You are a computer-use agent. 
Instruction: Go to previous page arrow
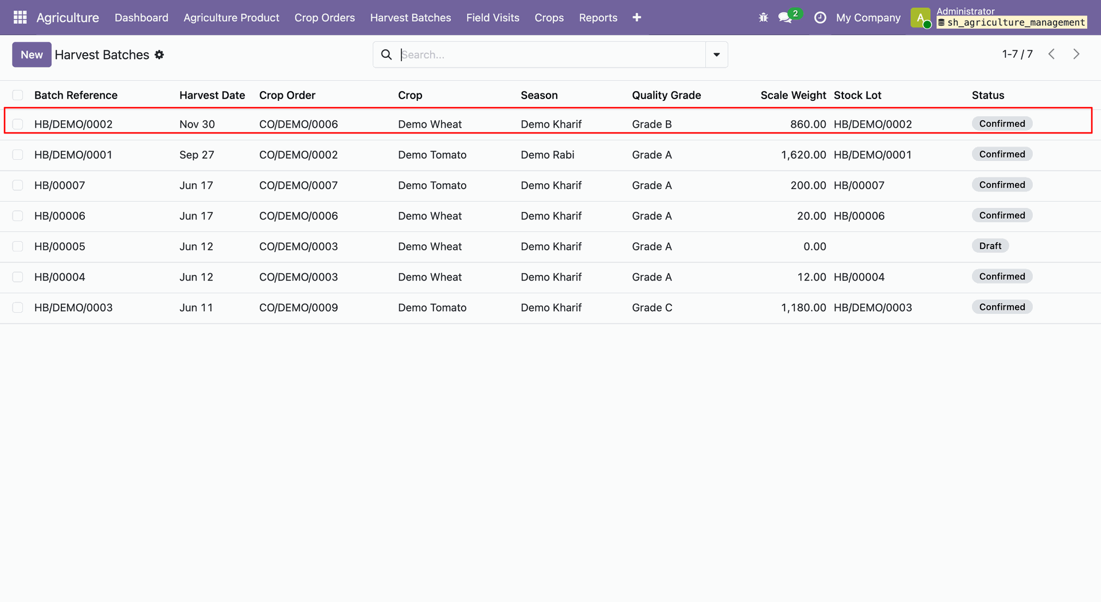[1051, 54]
